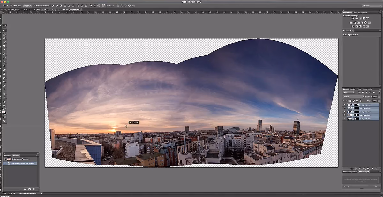Select the Text tool
383x197 pixels.
4,89
